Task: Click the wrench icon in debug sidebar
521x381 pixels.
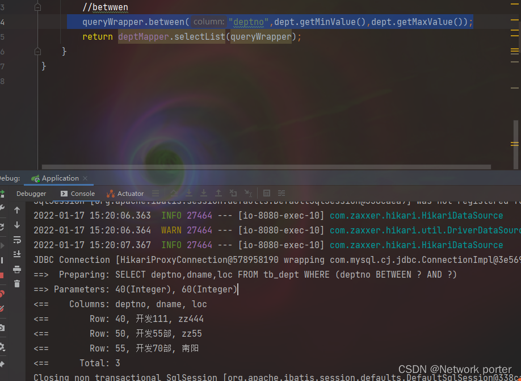Action: click(2, 208)
